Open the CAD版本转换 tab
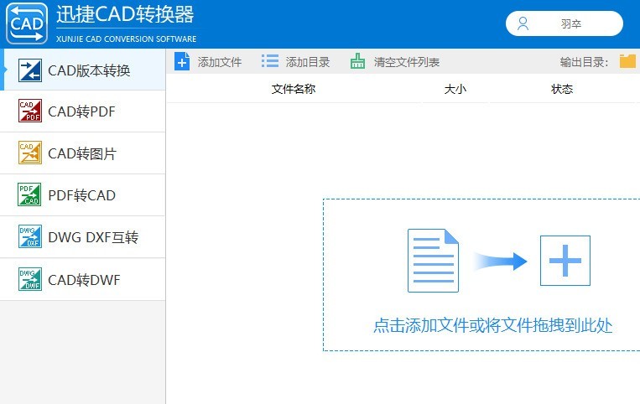 pos(83,70)
